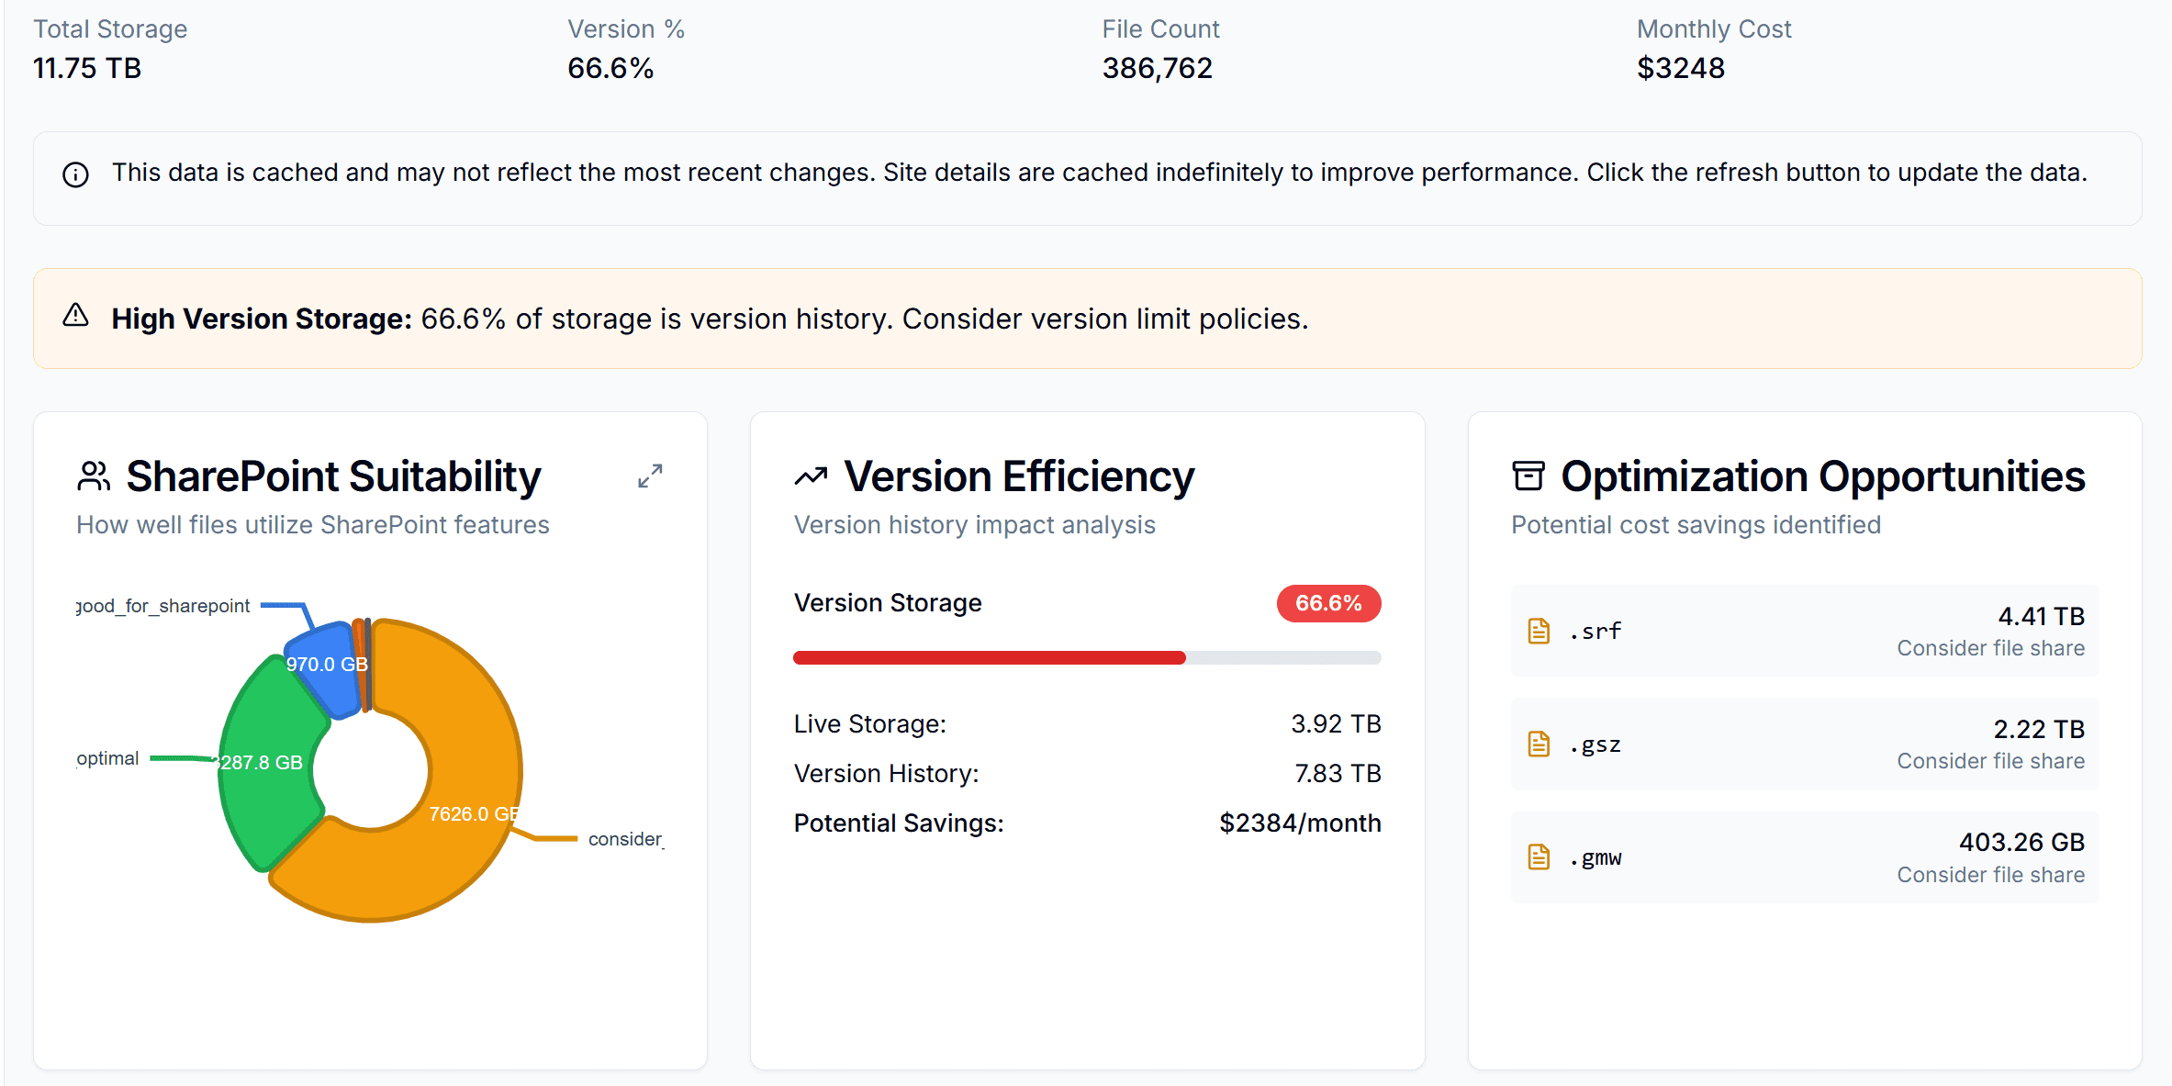Click the trending arrow icon next to Version Efficiency
The height and width of the screenshot is (1086, 2172).
810,475
